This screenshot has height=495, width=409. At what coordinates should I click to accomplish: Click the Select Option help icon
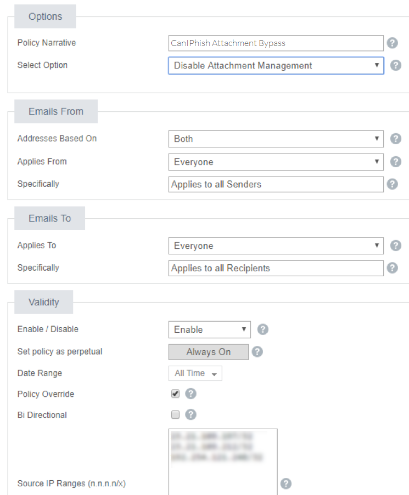(396, 65)
